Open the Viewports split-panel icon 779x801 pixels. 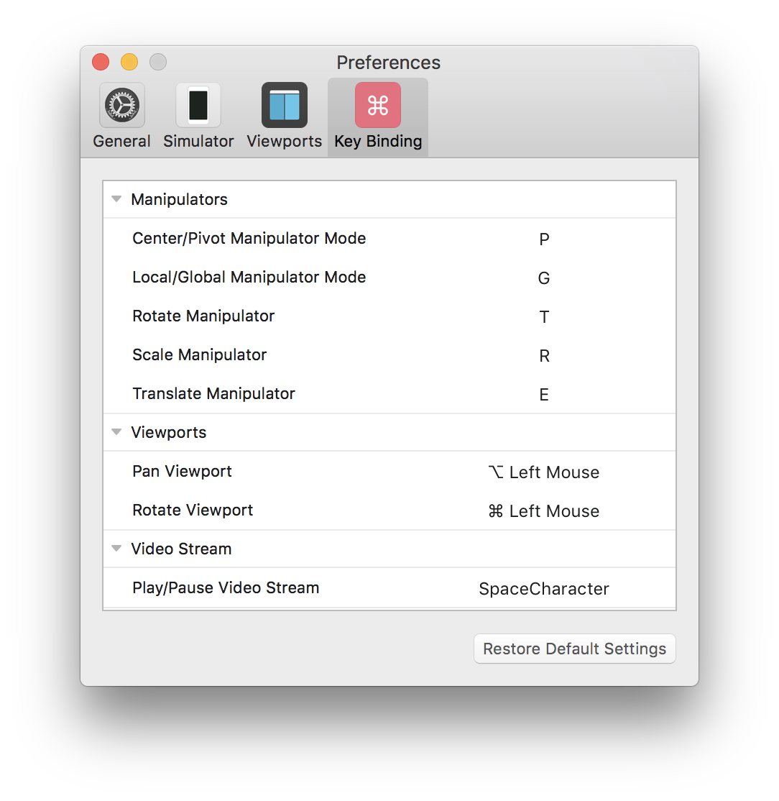(x=284, y=106)
